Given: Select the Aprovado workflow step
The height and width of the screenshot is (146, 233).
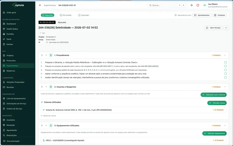Looking at the screenshot, I should point(84,15).
